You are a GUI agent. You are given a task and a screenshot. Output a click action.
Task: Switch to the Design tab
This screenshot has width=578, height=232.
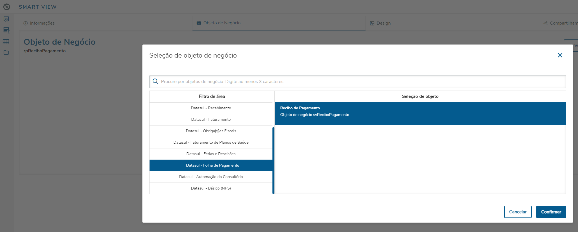pos(383,23)
